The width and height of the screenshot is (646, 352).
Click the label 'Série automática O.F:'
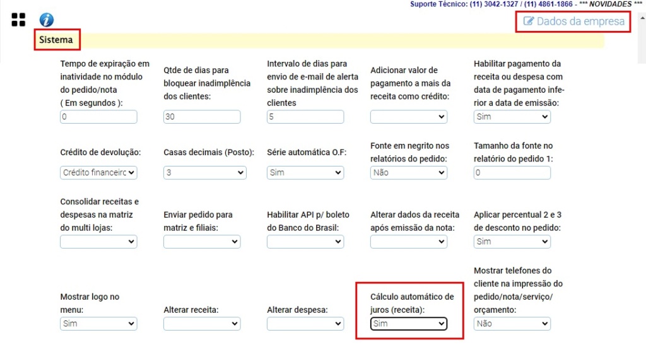click(x=307, y=152)
